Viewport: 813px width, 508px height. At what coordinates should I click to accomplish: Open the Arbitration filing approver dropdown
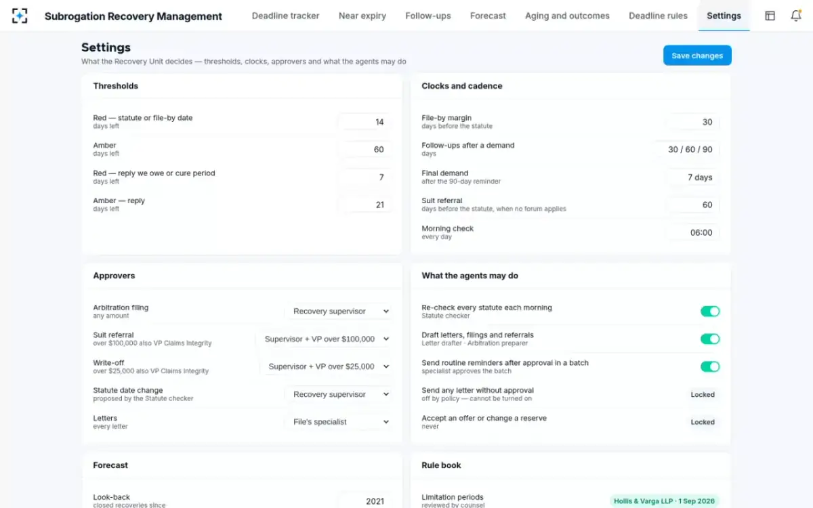[x=338, y=312]
